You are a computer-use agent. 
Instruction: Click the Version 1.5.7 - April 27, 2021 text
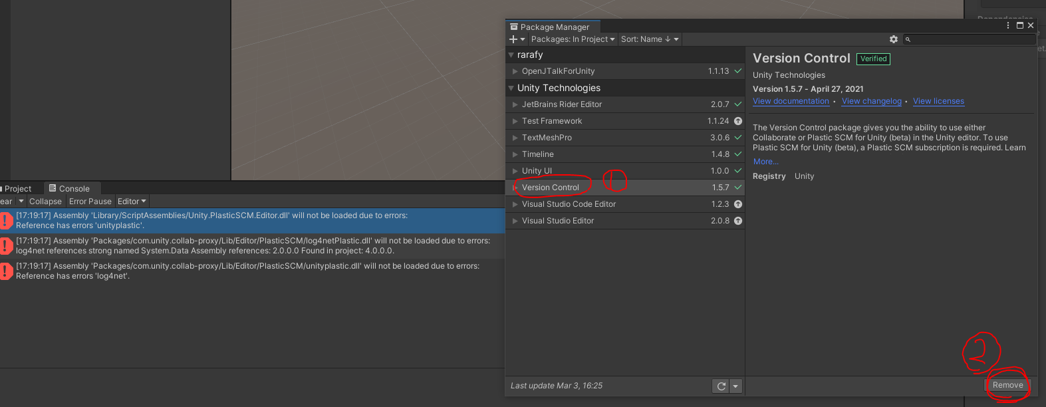[x=808, y=89]
